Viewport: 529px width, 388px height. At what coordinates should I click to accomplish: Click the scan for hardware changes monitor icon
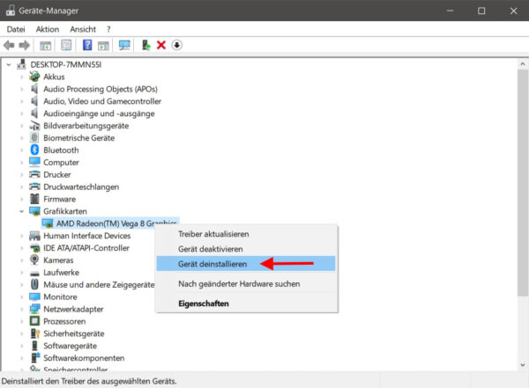124,45
